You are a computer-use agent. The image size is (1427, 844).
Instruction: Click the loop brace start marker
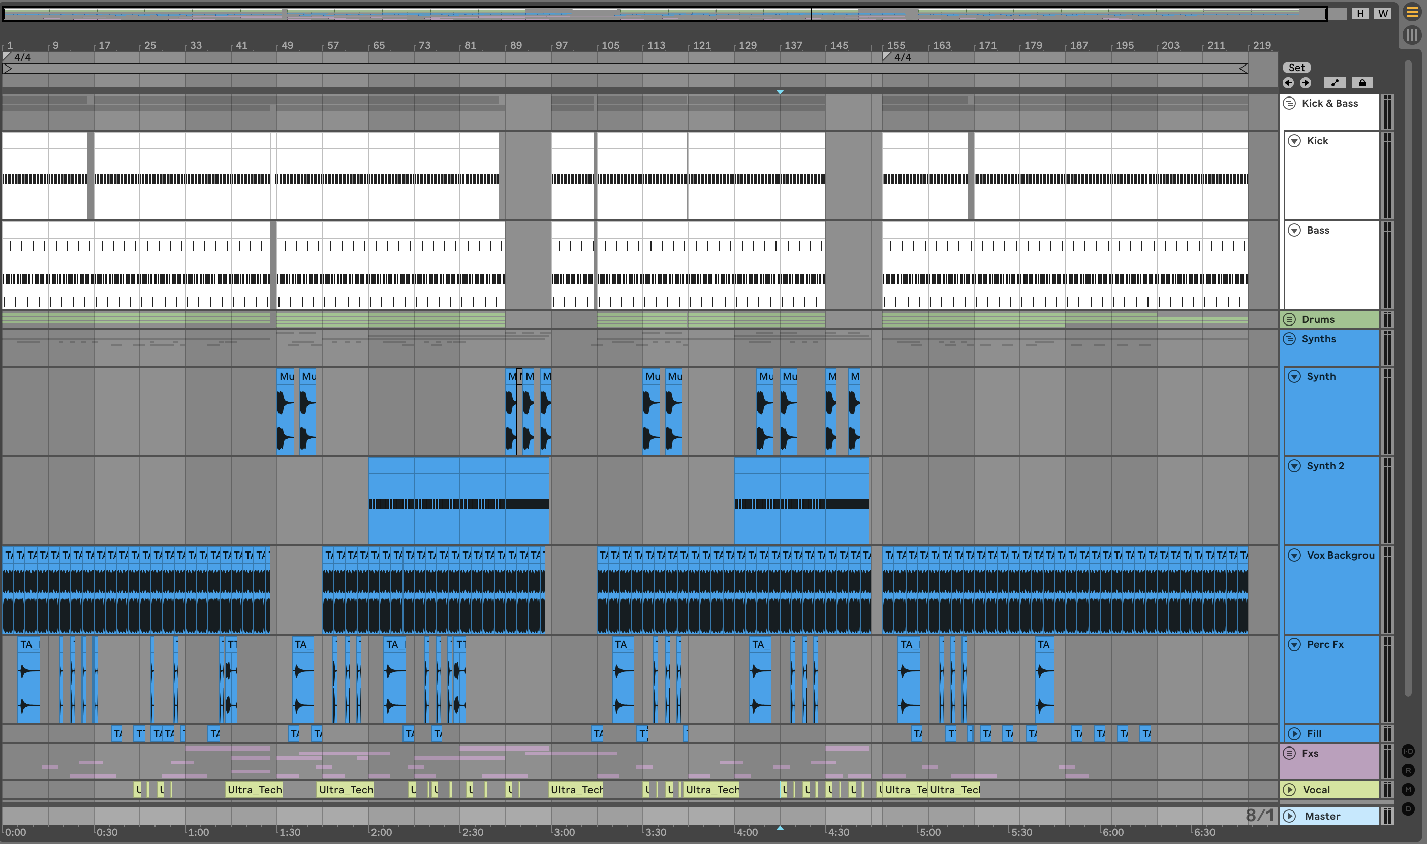click(x=8, y=69)
